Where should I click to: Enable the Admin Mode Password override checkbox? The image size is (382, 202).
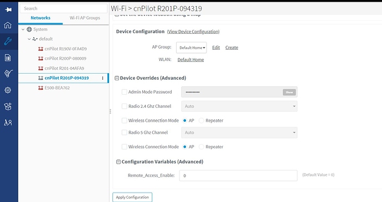point(124,92)
